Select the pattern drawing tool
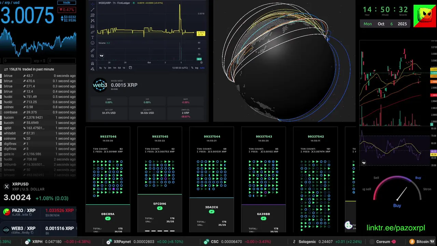 point(93,21)
